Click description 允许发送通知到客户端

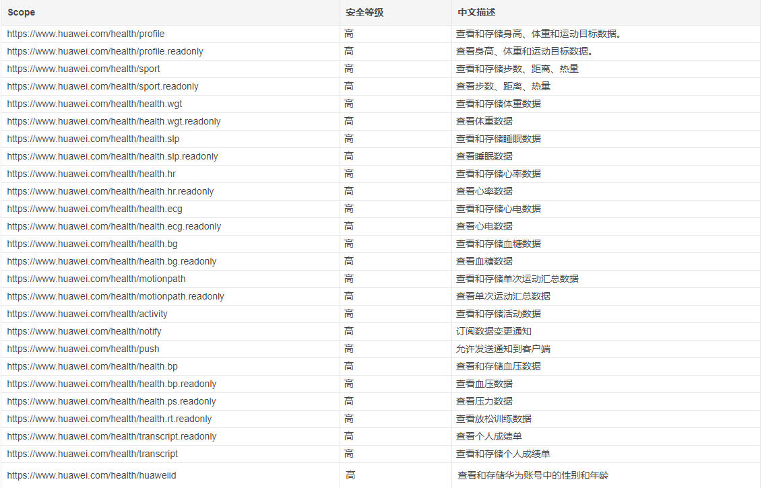pyautogui.click(x=503, y=349)
